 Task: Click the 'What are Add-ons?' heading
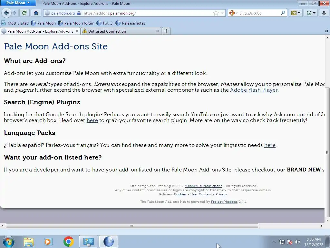pyautogui.click(x=35, y=61)
